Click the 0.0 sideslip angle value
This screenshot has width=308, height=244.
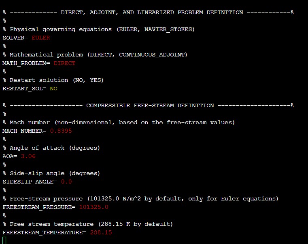pos(66,181)
